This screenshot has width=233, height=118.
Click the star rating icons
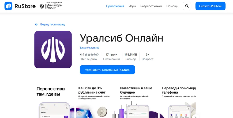point(92,55)
